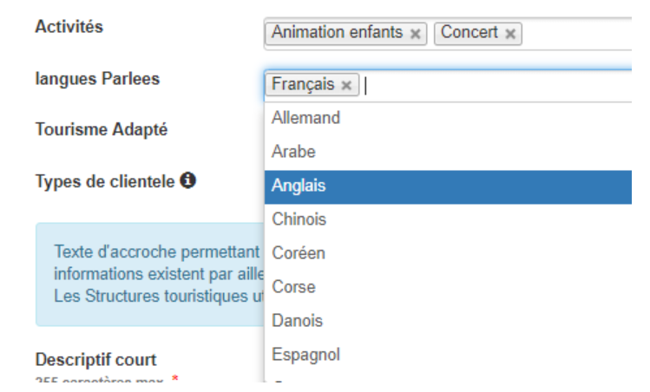Click the langues Parlees field label
650x392 pixels.
click(x=97, y=79)
